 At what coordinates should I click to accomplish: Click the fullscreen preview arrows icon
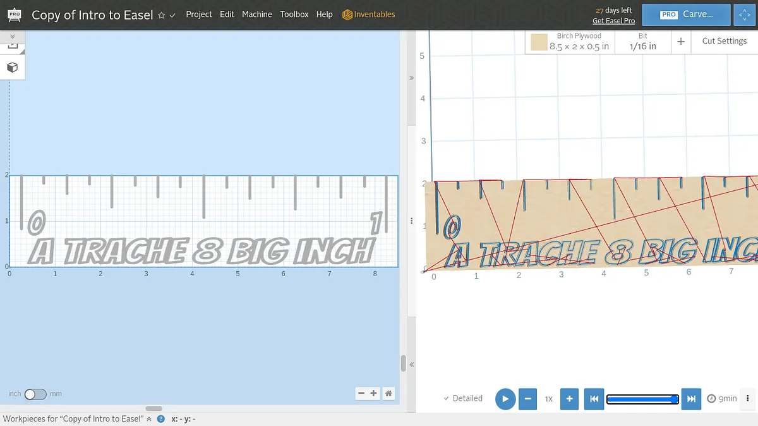tap(744, 15)
